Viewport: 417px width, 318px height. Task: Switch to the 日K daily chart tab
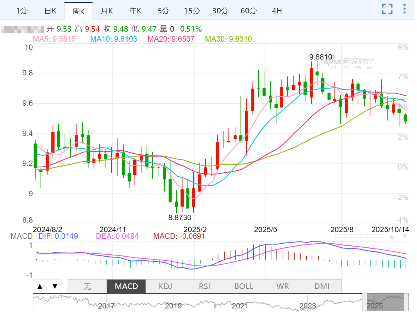click(50, 11)
